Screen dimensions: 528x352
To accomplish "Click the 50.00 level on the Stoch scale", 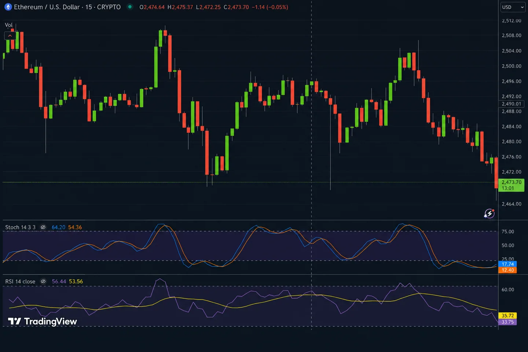I will (508, 245).
